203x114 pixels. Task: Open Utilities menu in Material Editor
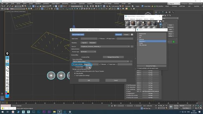point(152,19)
